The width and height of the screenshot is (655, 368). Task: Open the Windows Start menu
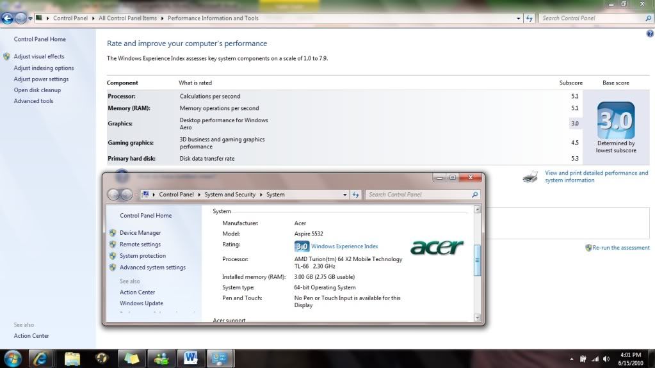tap(13, 358)
